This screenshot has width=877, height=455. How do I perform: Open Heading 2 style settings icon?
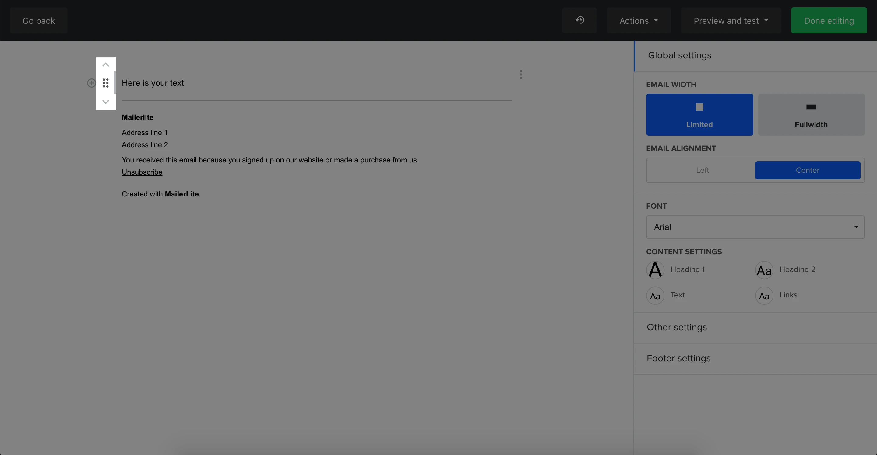(764, 270)
